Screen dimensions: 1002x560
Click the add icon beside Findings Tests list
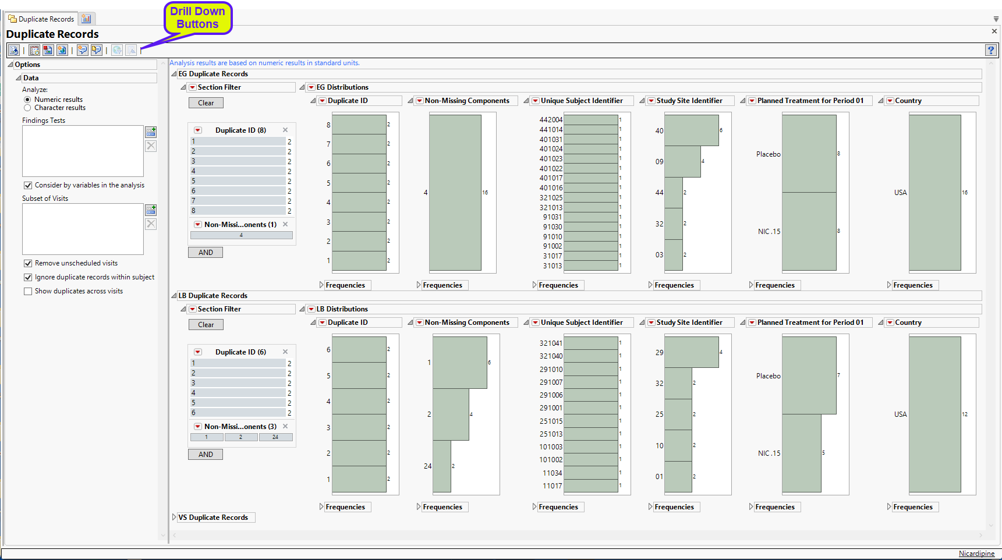click(x=151, y=132)
